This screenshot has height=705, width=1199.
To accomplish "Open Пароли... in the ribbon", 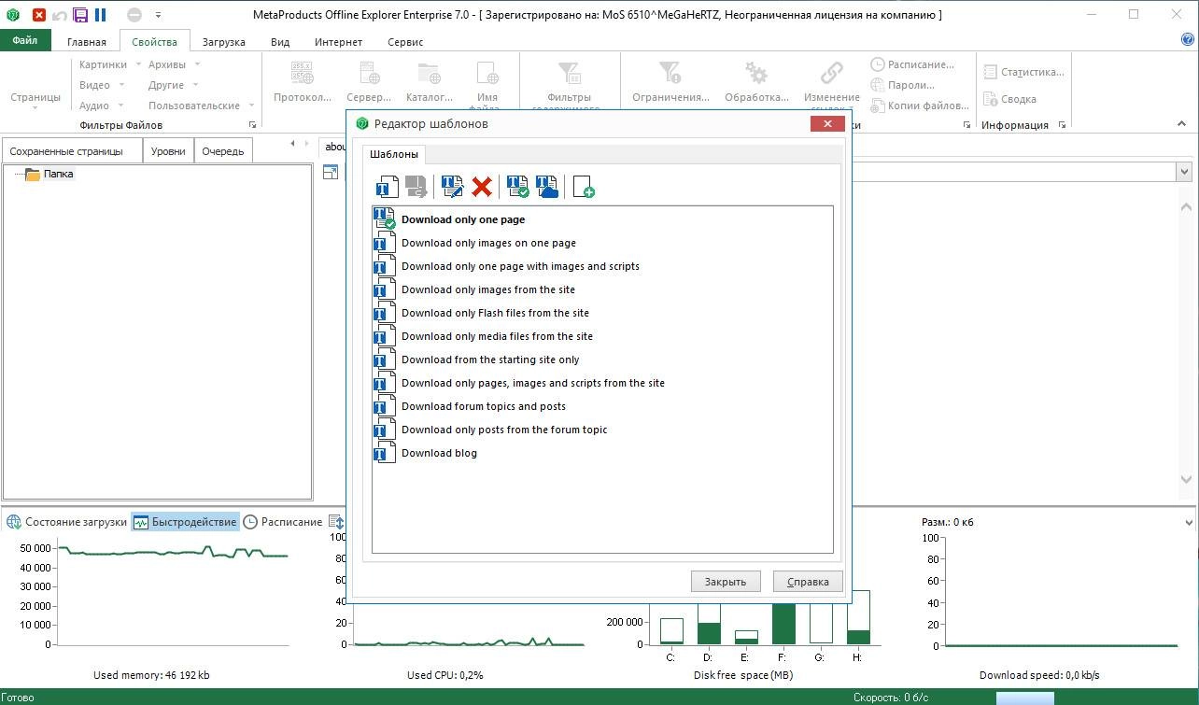I will click(x=902, y=85).
